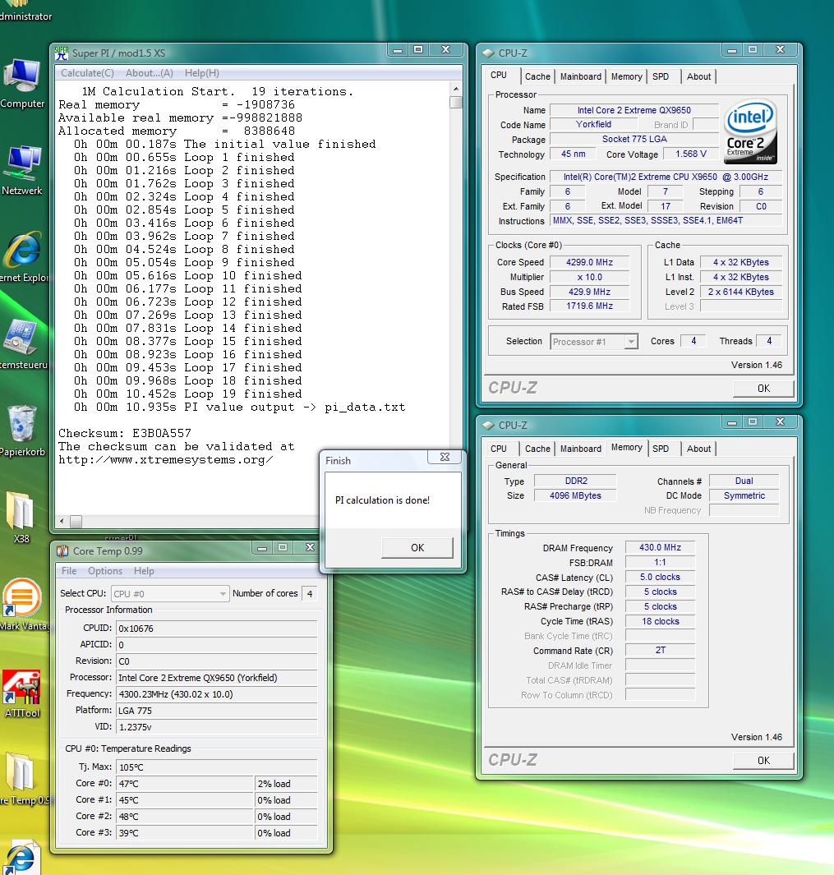This screenshot has height=875, width=834.
Task: Launch the 3DMark Vantage desktop shortcut
Action: click(22, 605)
